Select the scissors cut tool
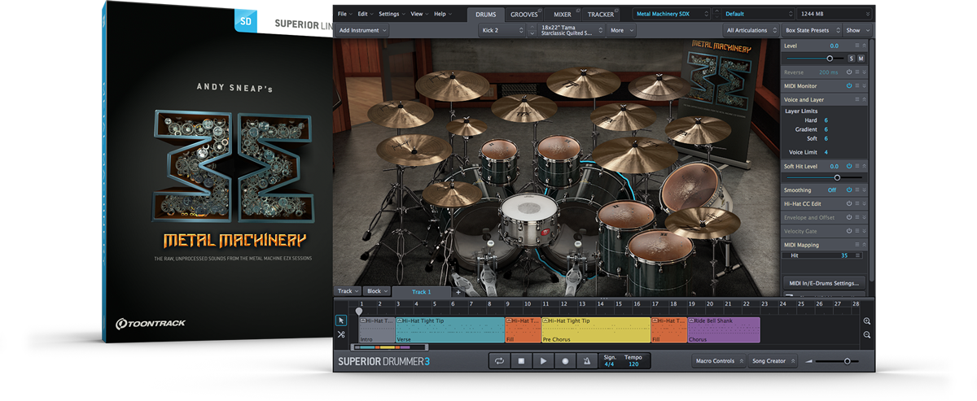This screenshot has height=401, width=977. click(341, 334)
